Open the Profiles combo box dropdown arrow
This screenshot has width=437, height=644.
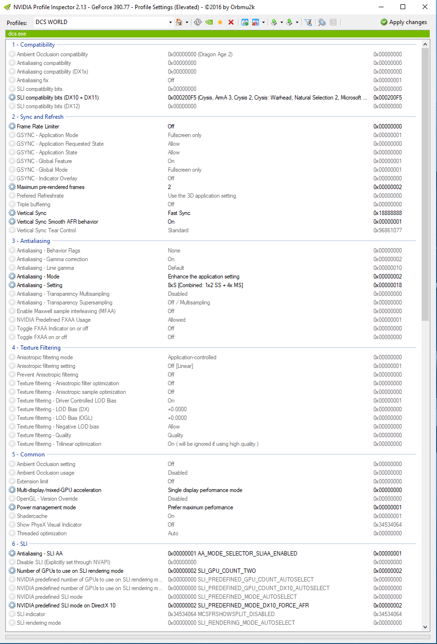[170, 22]
